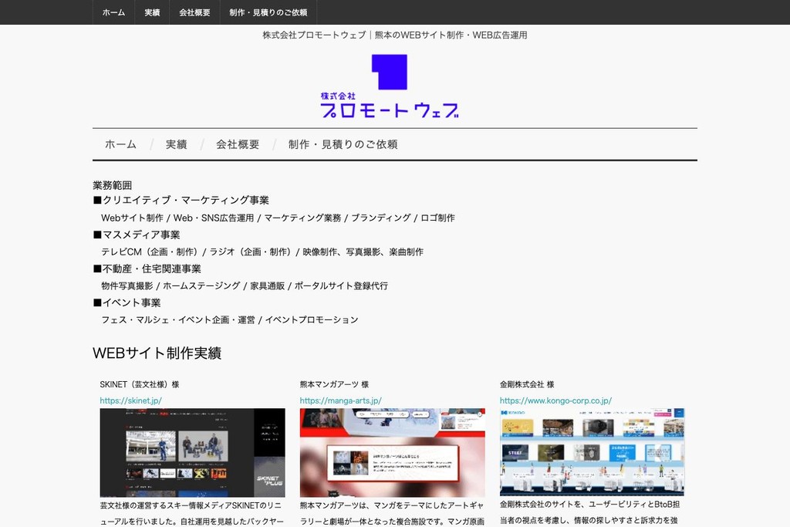The height and width of the screenshot is (527, 790).
Task: Select ホーム in the main navigation
Action: click(x=120, y=144)
